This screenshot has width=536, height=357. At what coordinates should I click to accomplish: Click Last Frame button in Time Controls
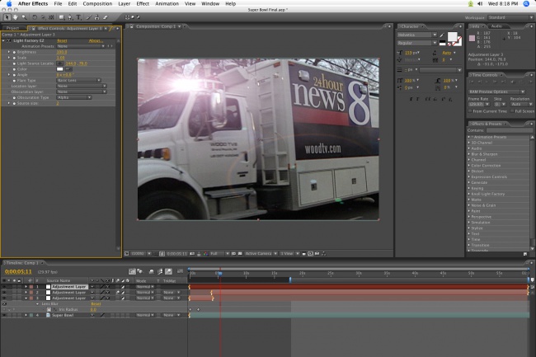pyautogui.click(x=503, y=82)
